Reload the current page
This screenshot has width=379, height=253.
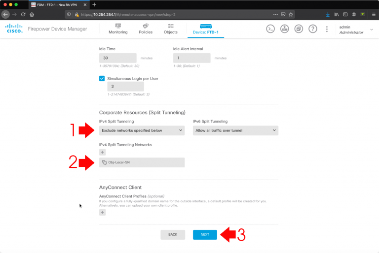[x=23, y=14]
